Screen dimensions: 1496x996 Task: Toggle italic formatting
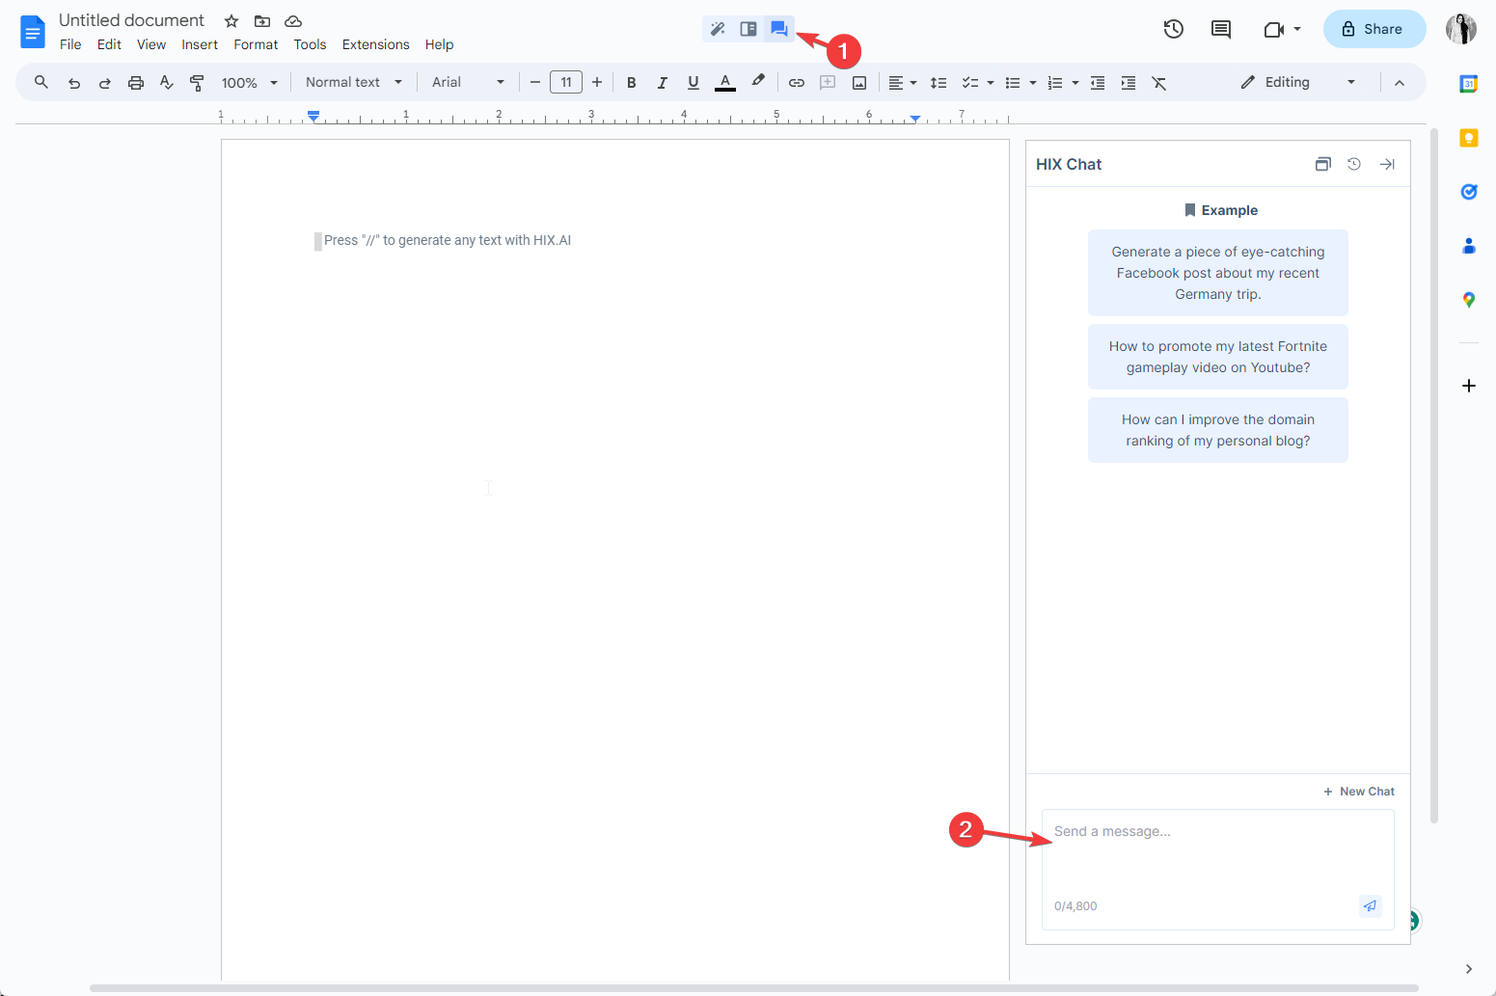663,83
